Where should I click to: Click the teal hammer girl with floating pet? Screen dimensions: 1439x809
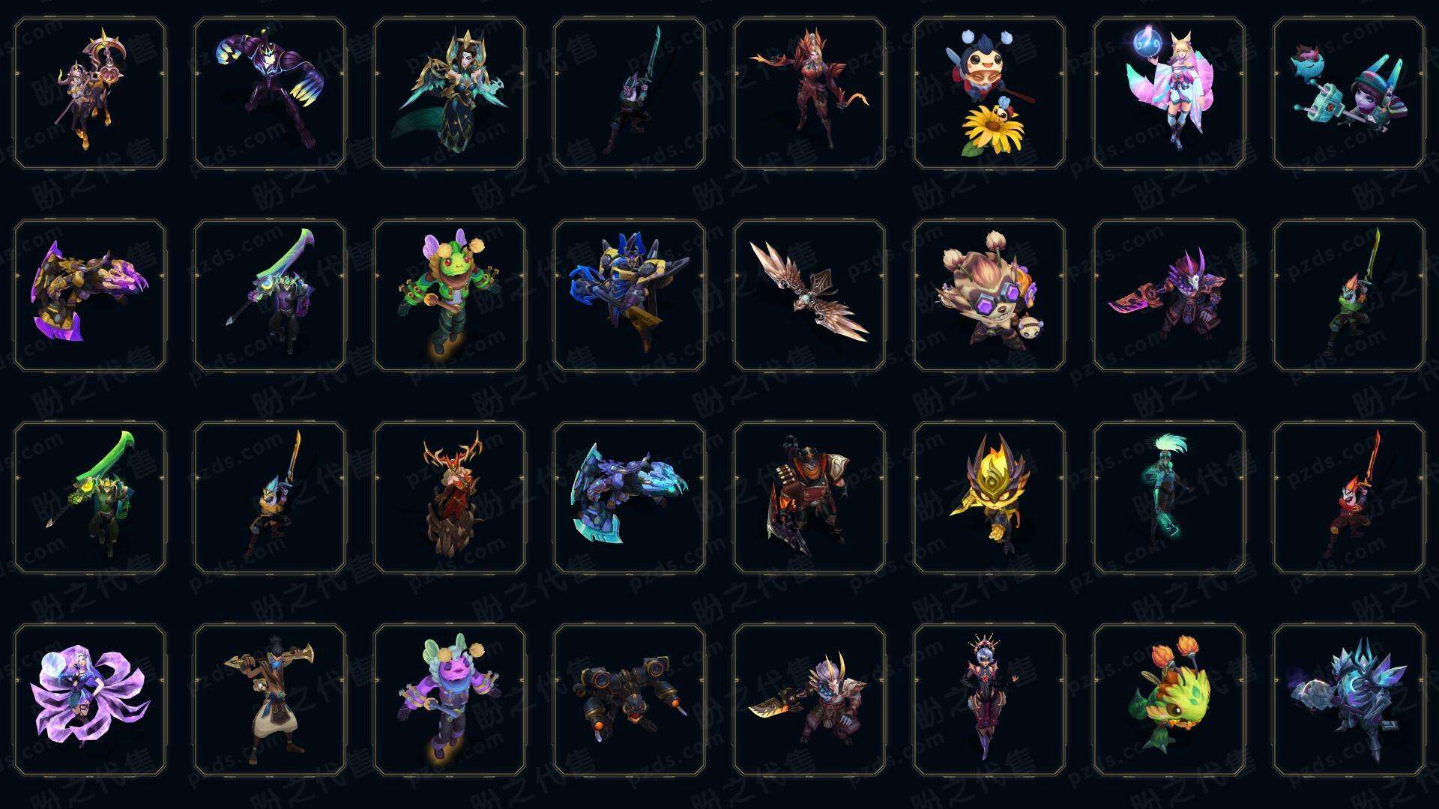1349,94
